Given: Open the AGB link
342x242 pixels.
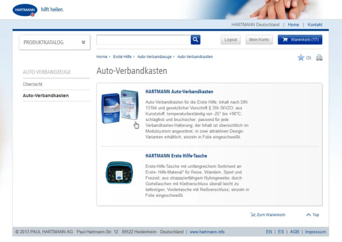Looking at the screenshot, I should pos(295,232).
